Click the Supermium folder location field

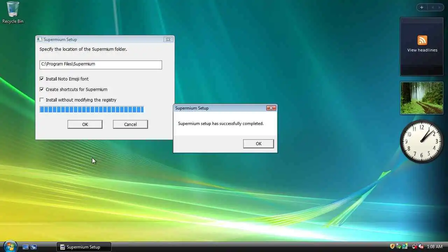pos(101,64)
